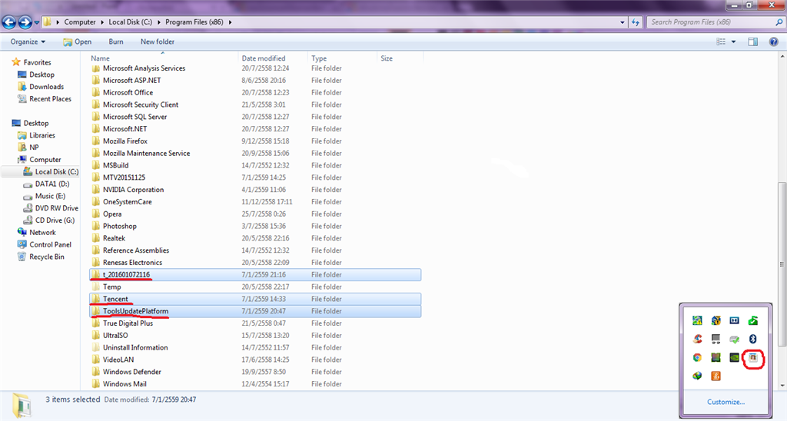The height and width of the screenshot is (421, 787).
Task: Open the view options dropdown arrow
Action: pos(733,41)
